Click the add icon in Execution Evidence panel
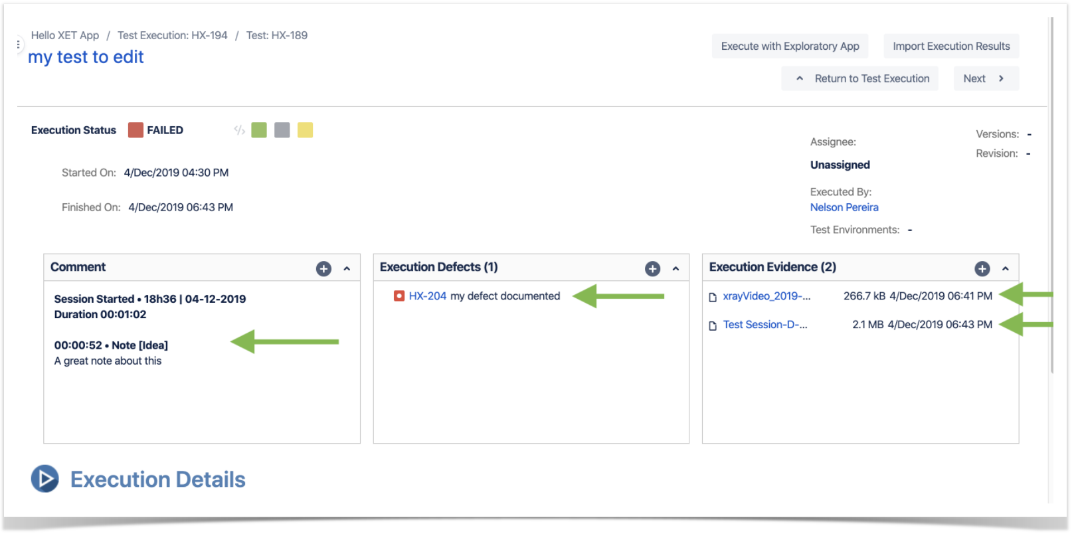 tap(982, 269)
